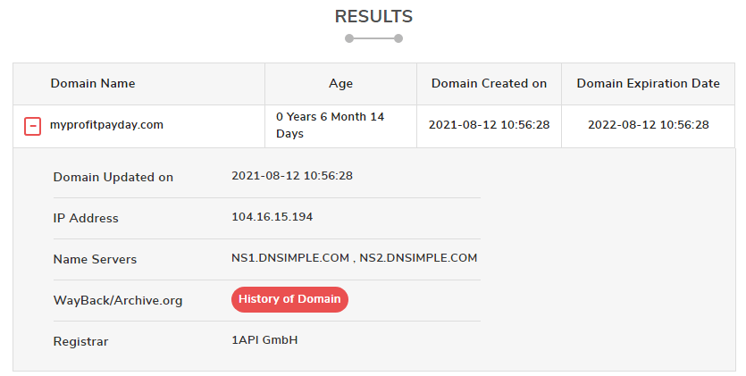The width and height of the screenshot is (746, 376).
Task: Click the Domain Updated on label
Action: (x=113, y=178)
